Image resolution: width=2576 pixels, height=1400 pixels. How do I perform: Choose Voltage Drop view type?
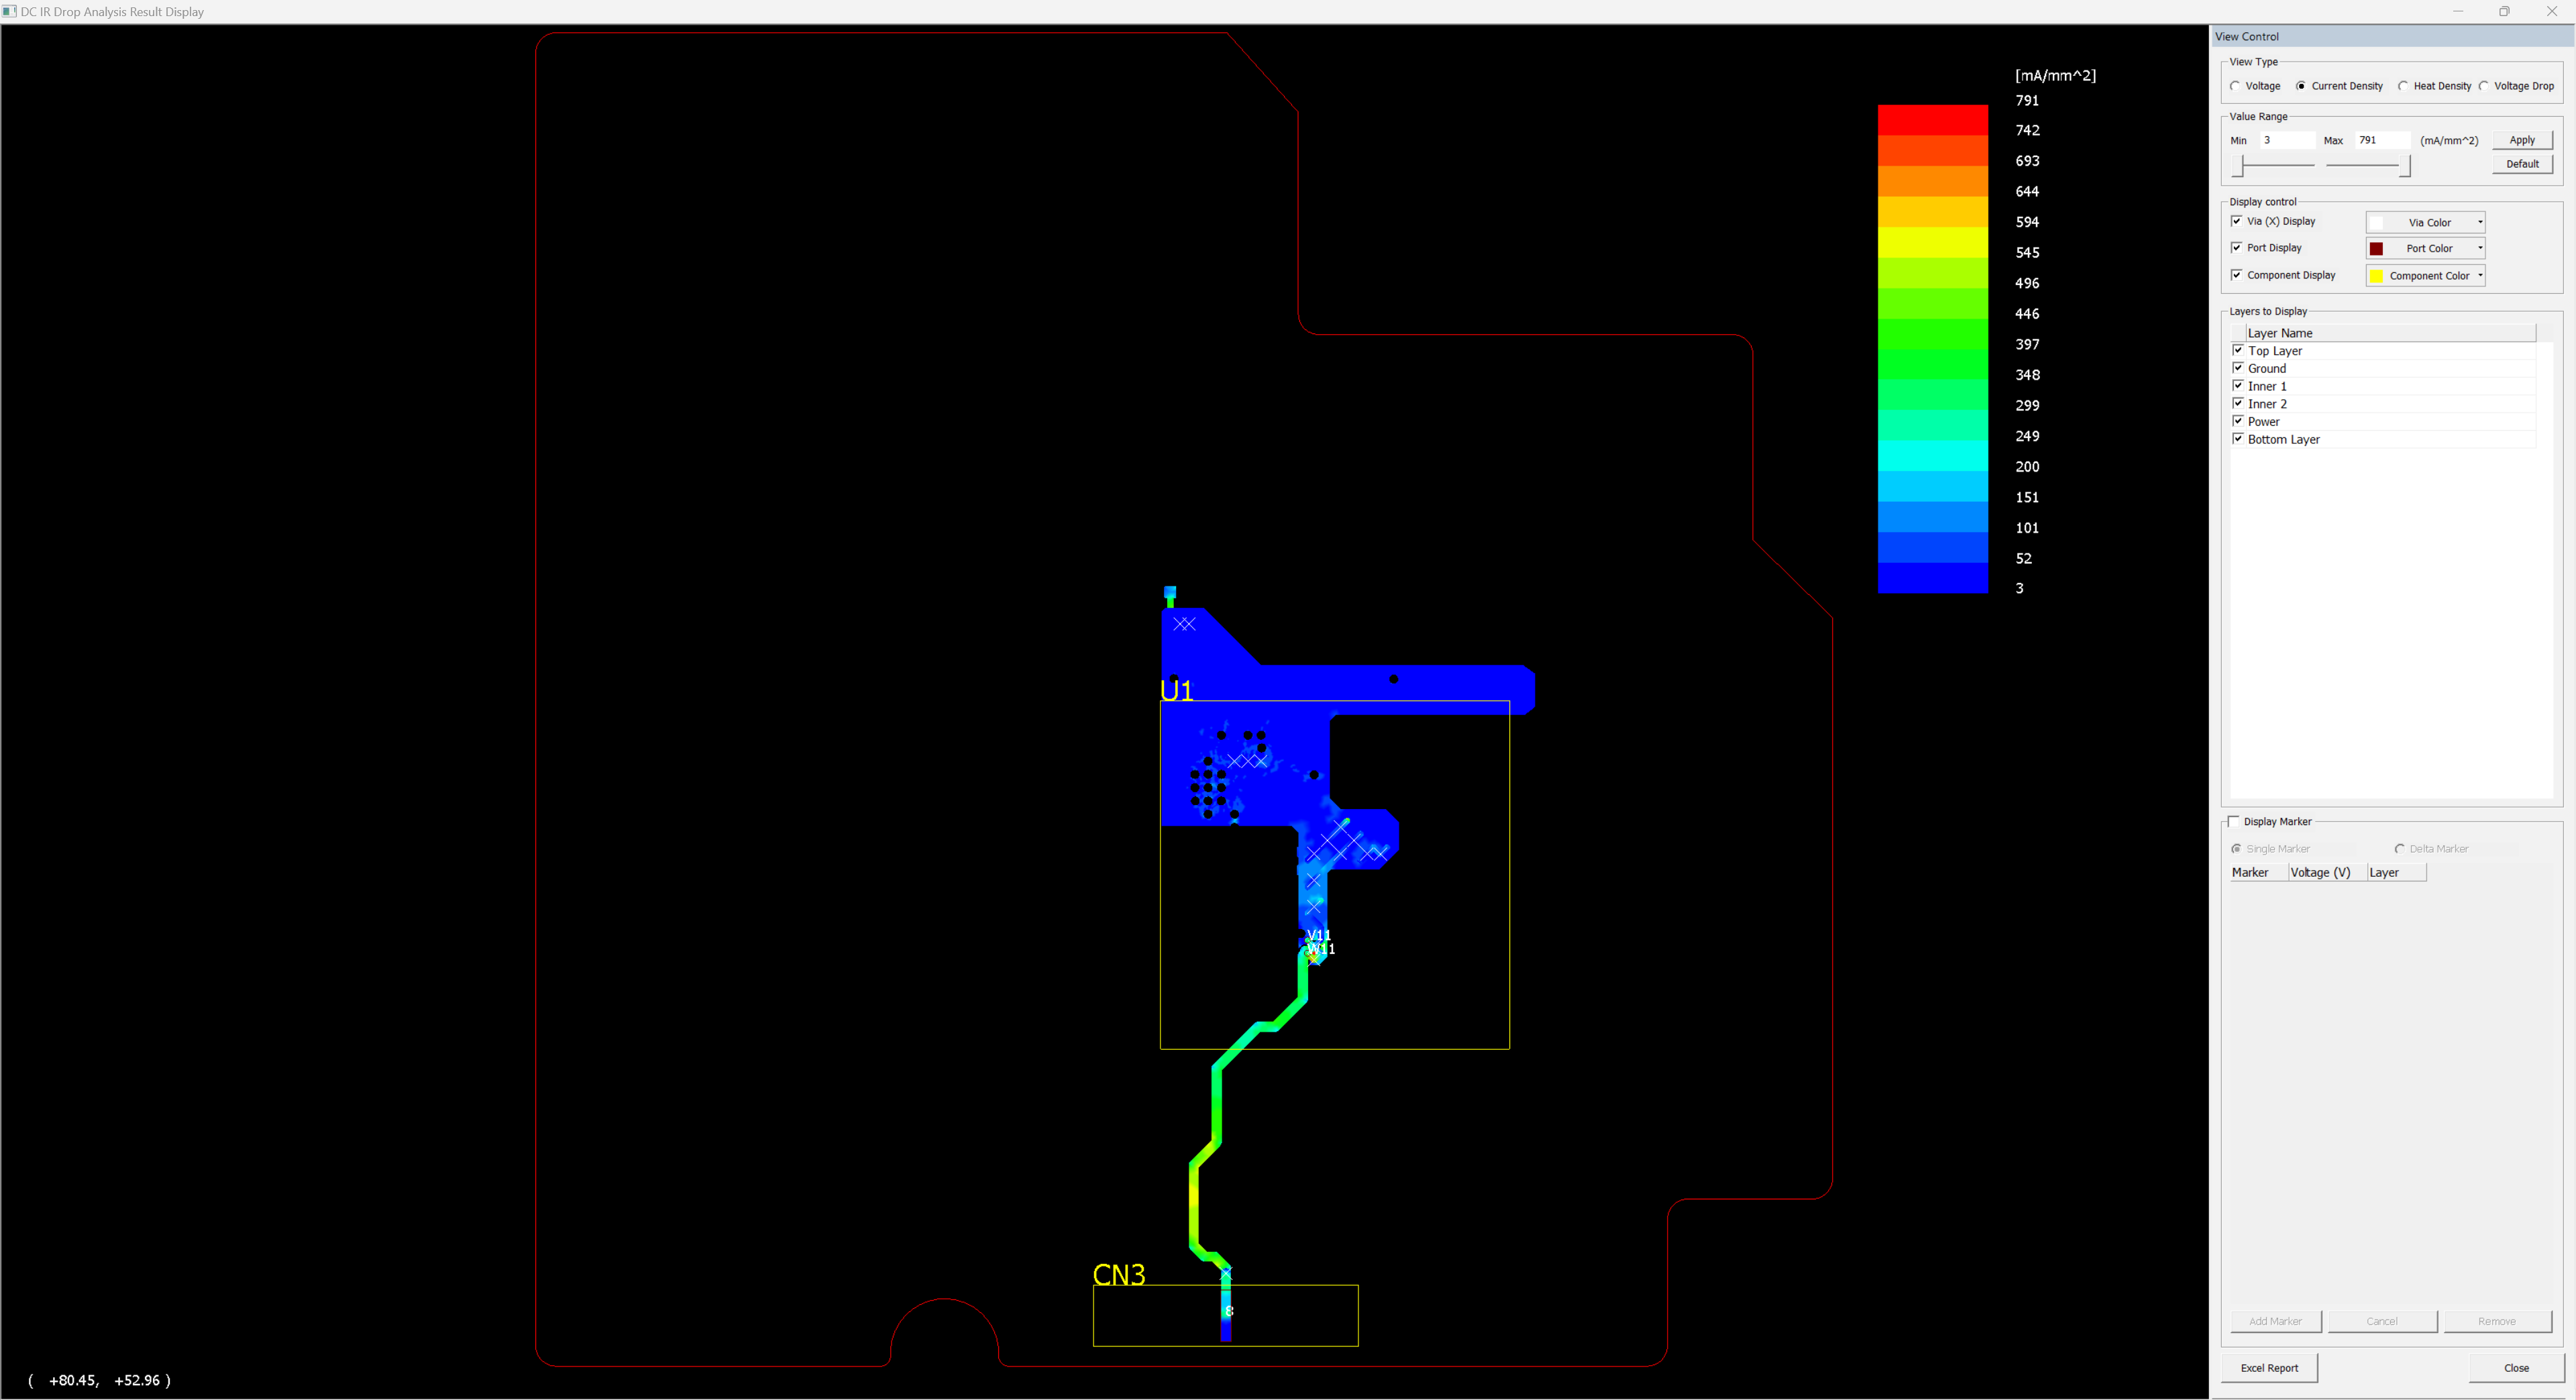[x=2484, y=86]
